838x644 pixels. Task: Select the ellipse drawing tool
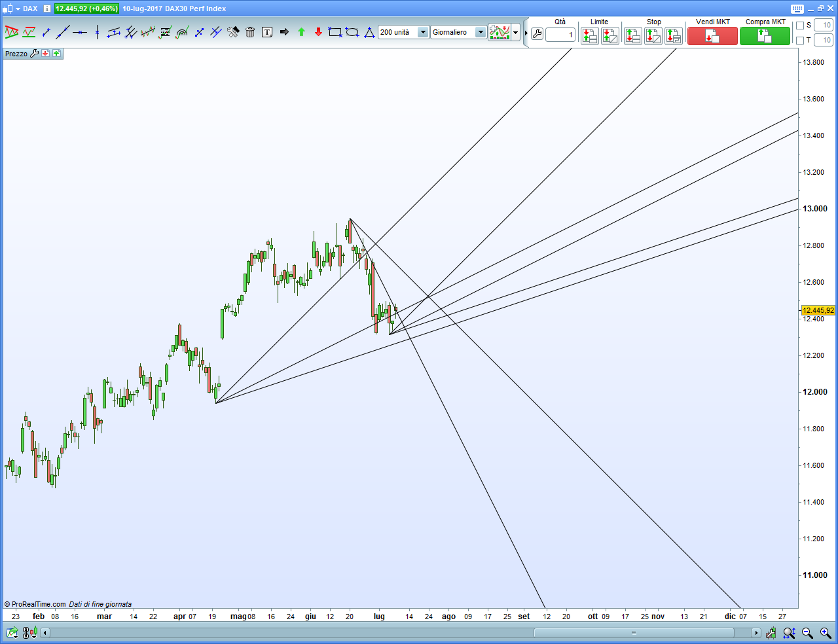pyautogui.click(x=352, y=32)
